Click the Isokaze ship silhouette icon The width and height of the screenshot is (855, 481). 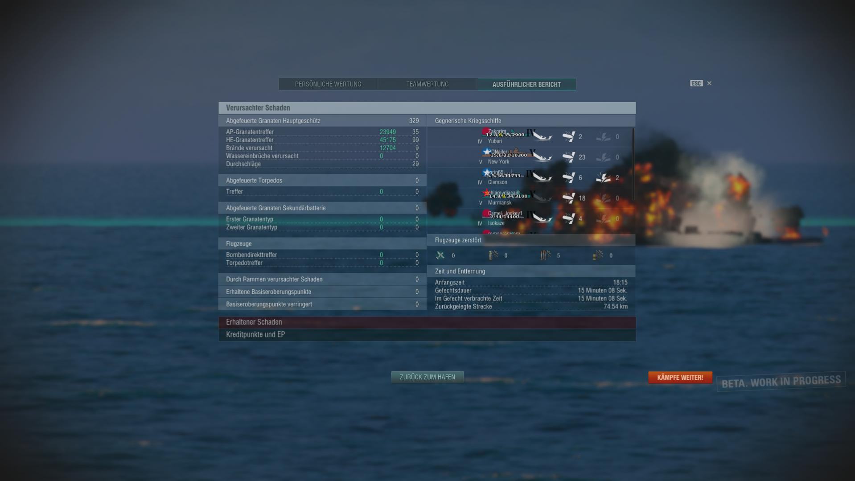click(x=542, y=218)
